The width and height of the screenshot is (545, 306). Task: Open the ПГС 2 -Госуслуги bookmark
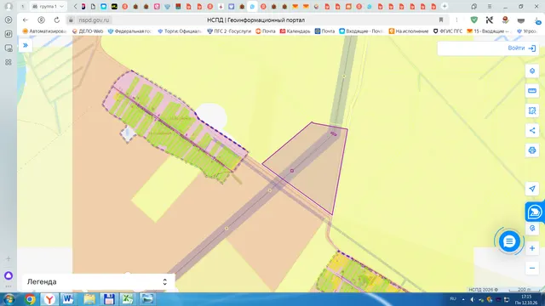tap(229, 31)
